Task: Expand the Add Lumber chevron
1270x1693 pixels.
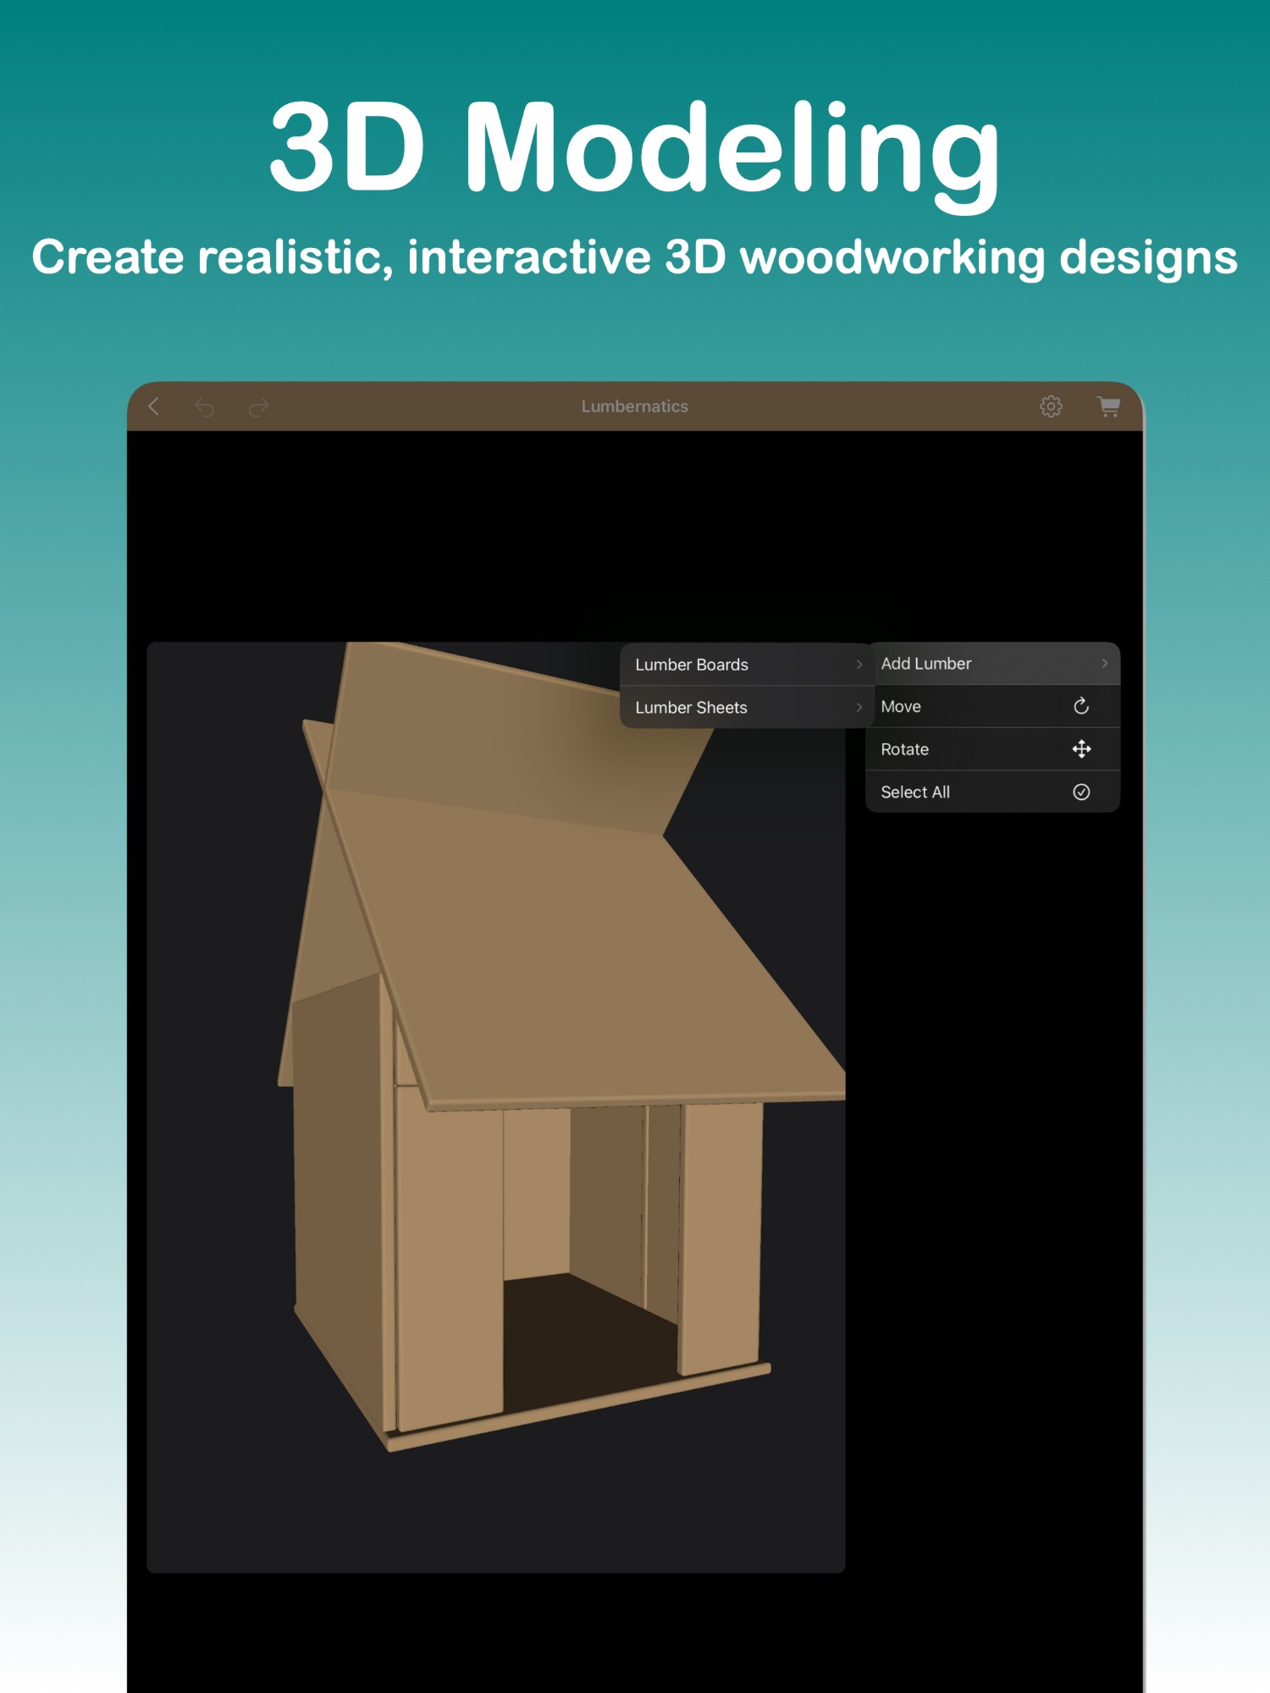Action: pos(1104,664)
